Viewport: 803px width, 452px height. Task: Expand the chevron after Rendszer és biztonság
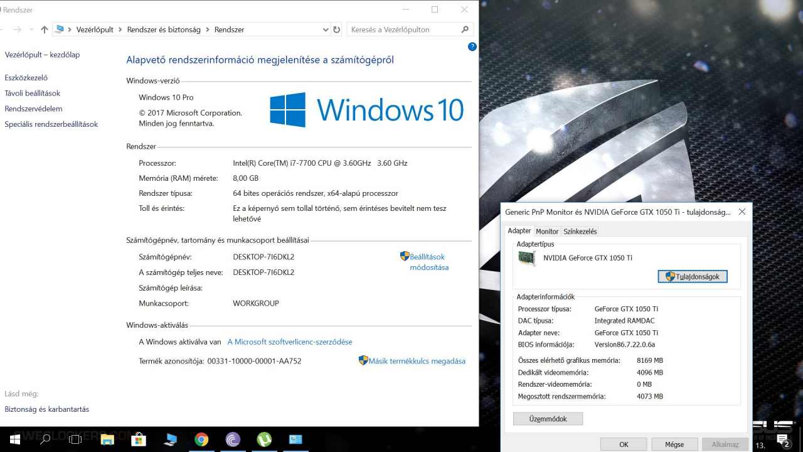click(x=208, y=30)
